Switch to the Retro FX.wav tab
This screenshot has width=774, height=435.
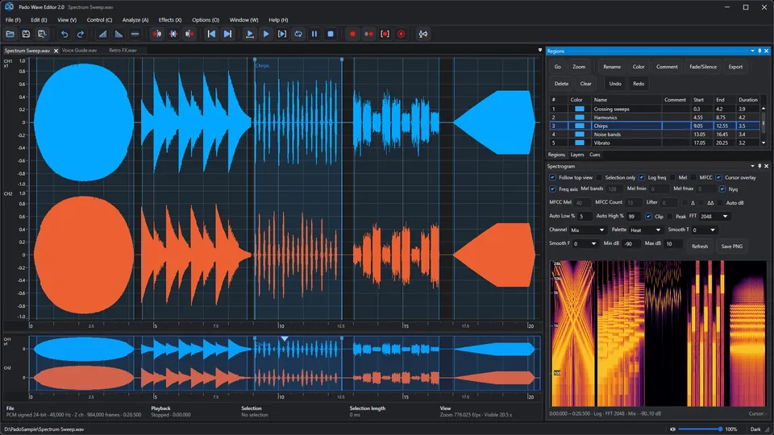[x=123, y=50]
